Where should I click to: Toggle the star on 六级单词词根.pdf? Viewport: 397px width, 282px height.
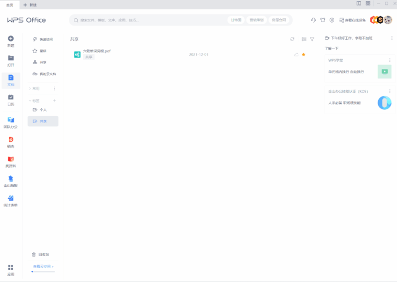[304, 55]
